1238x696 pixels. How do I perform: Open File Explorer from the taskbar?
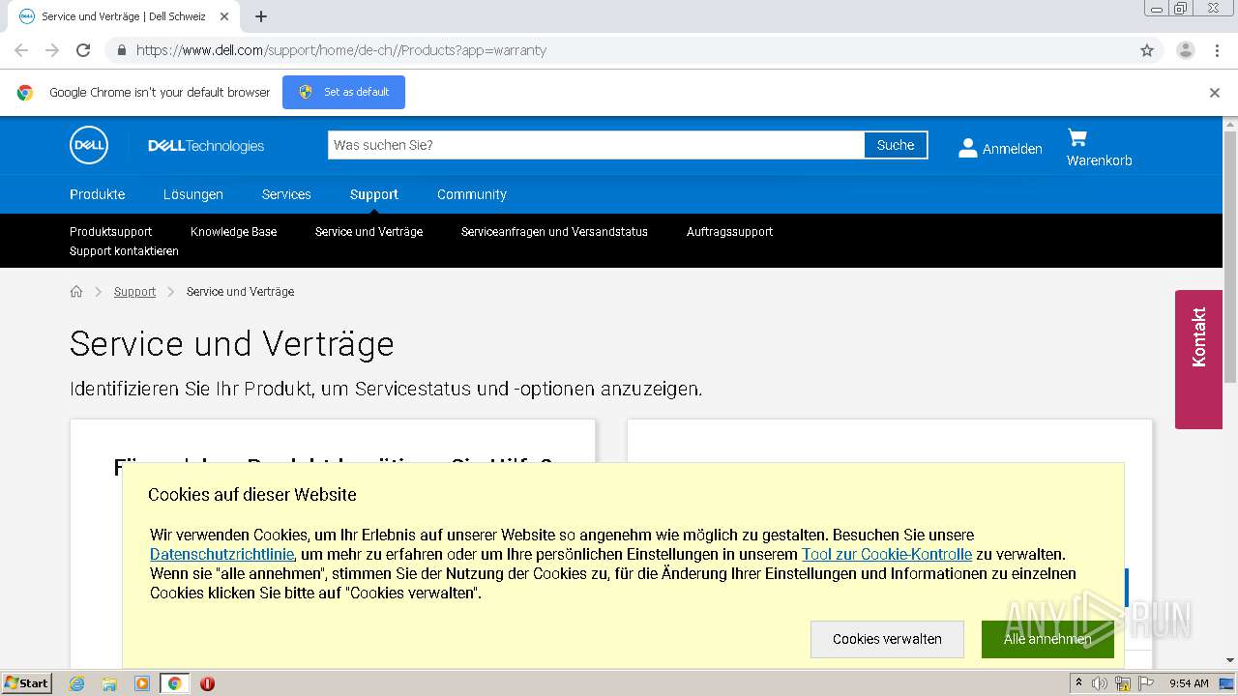(109, 683)
